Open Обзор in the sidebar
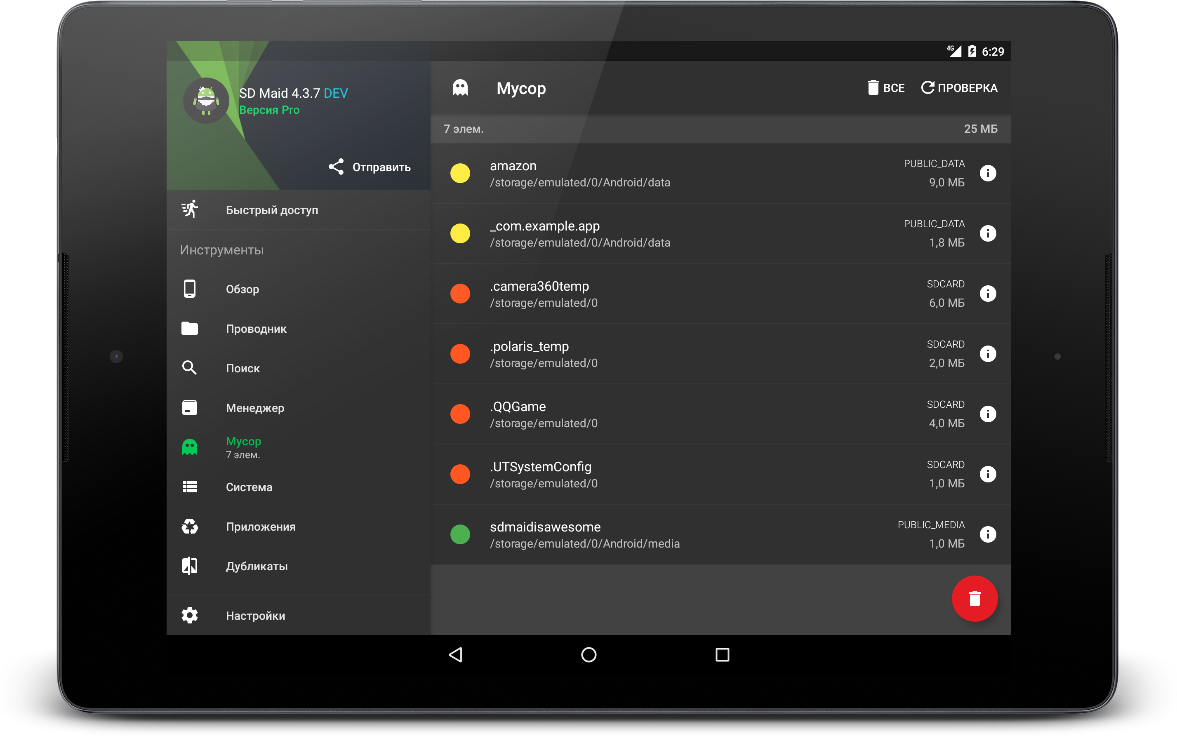The height and width of the screenshot is (736, 1177). click(x=299, y=289)
